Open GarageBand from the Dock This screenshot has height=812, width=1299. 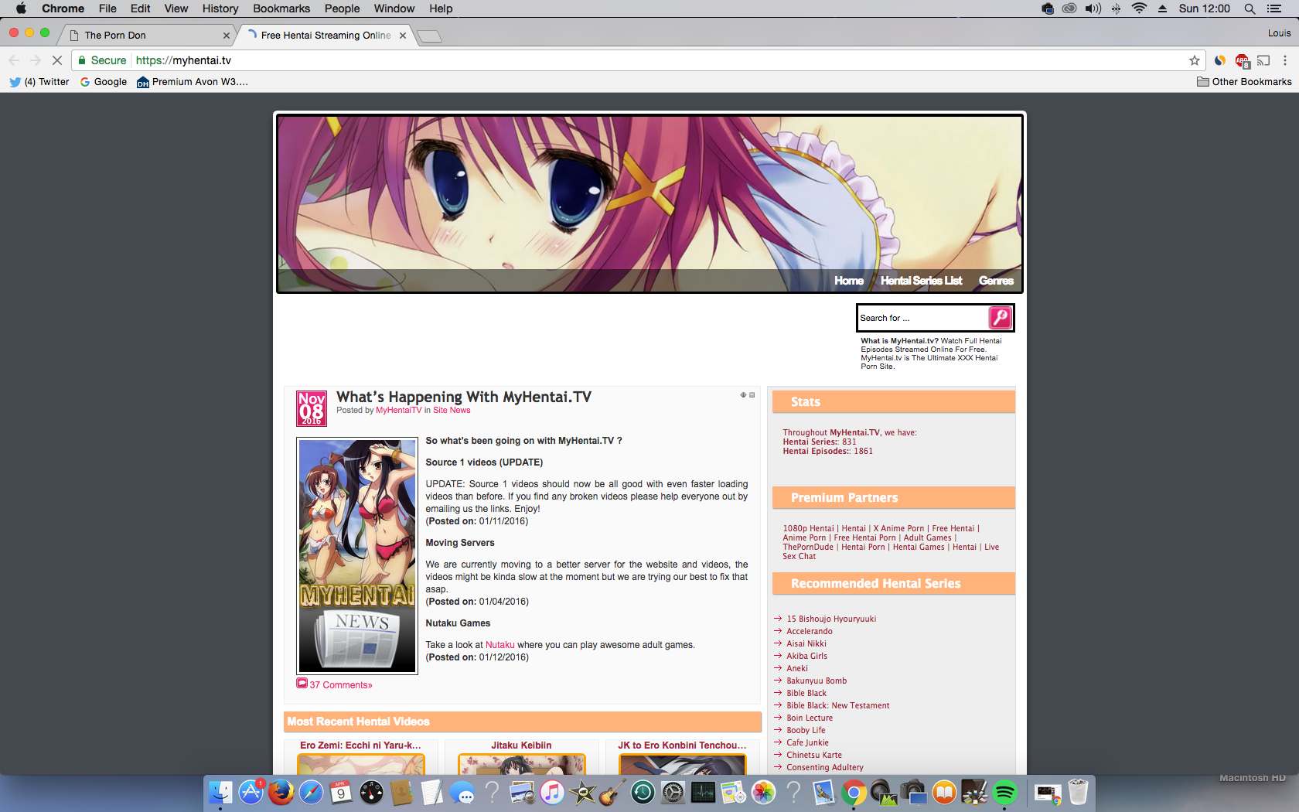[612, 792]
